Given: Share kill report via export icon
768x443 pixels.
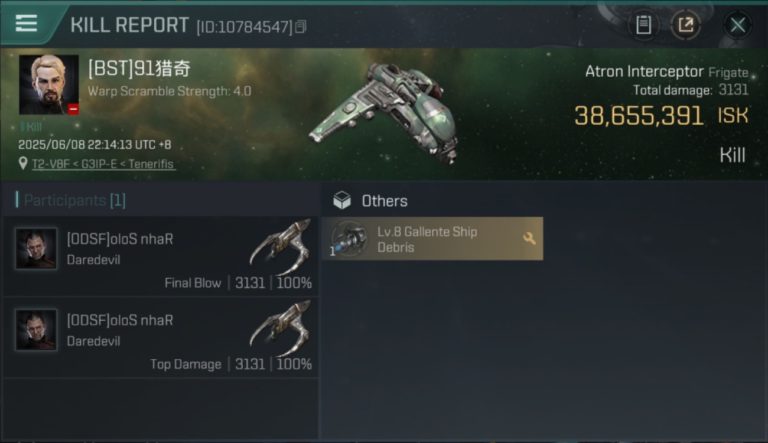Looking at the screenshot, I should point(686,25).
